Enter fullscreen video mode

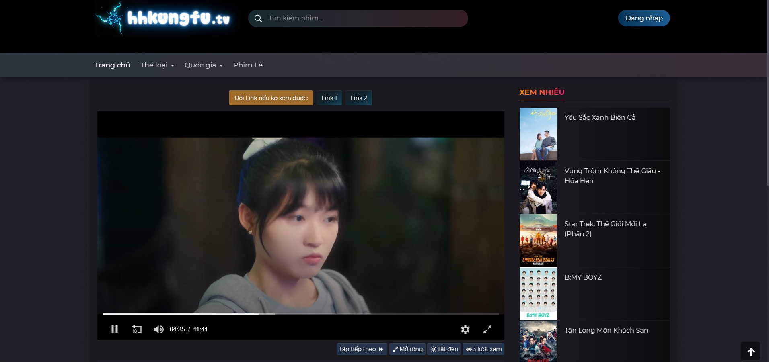click(487, 329)
